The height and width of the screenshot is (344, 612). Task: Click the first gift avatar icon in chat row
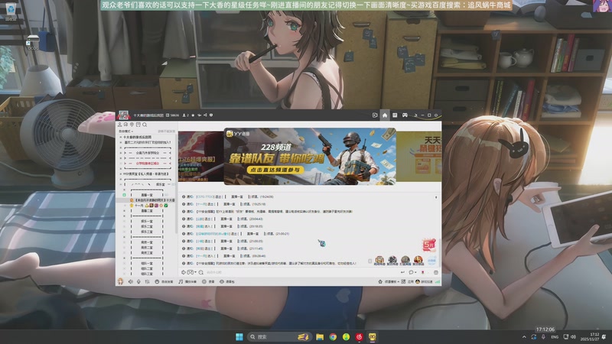(x=379, y=260)
